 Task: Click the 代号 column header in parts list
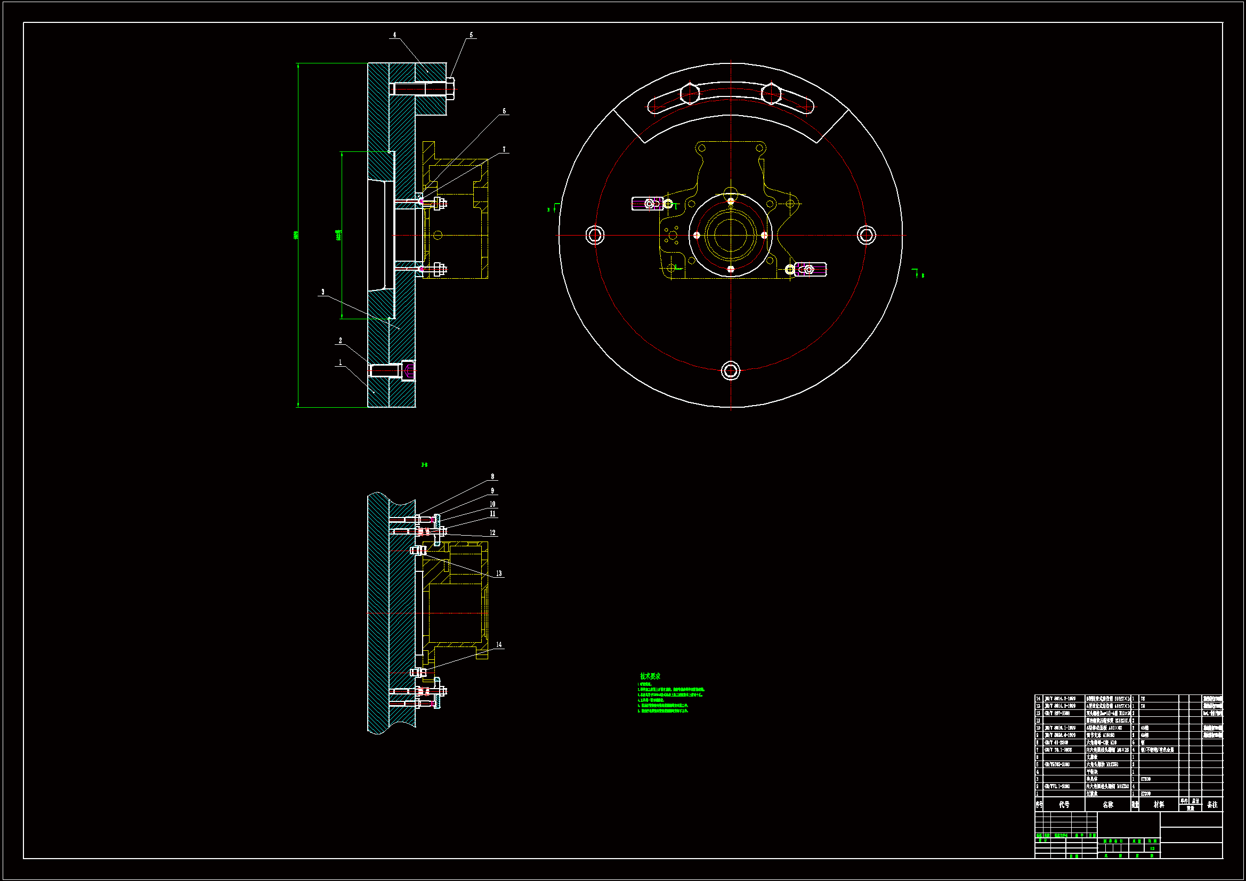tap(1064, 804)
